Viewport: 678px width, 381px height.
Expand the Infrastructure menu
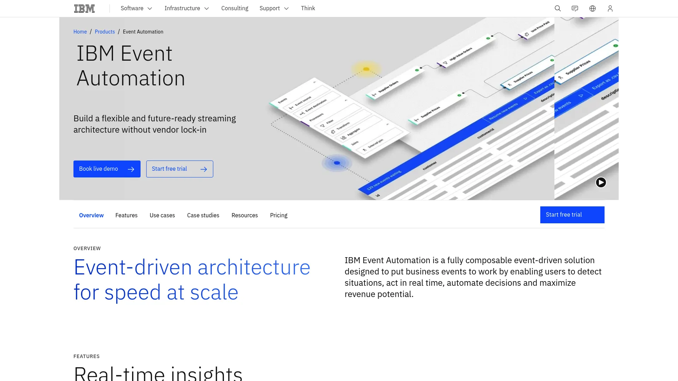click(187, 8)
